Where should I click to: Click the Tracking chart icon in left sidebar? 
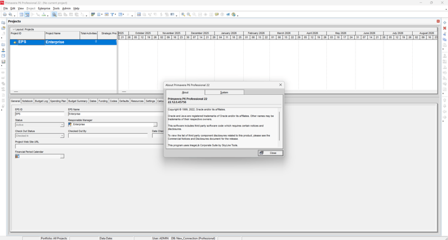tap(3, 61)
